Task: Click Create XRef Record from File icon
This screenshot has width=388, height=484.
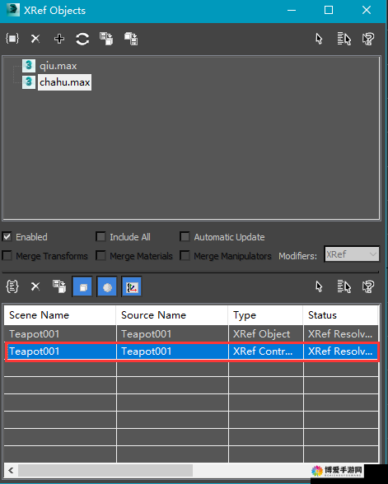Action: (12, 39)
